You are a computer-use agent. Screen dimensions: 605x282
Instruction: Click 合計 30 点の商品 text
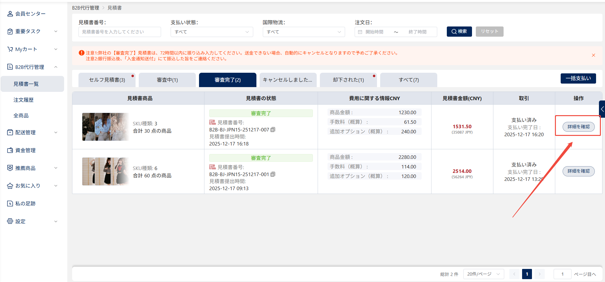(x=152, y=131)
